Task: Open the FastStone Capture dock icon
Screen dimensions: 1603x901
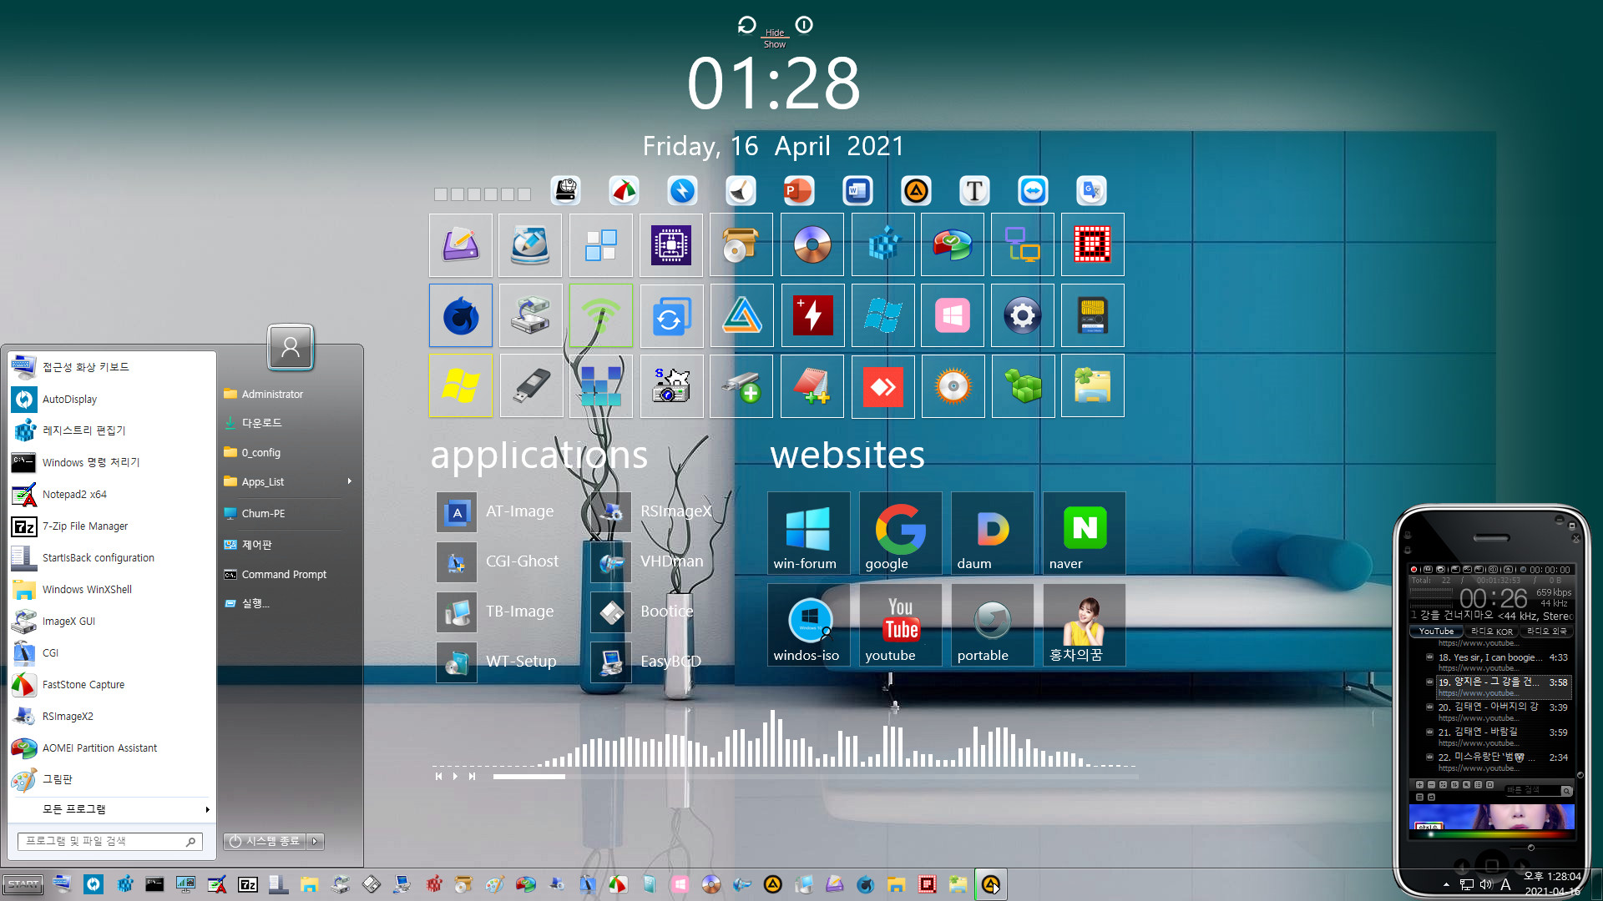Action: click(x=624, y=191)
